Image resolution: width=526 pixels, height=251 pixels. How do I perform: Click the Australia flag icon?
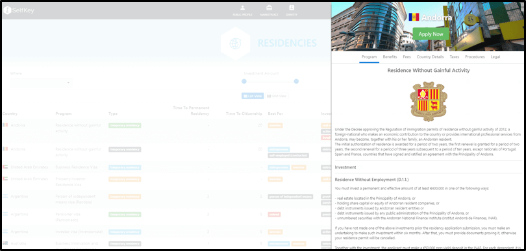point(5,243)
